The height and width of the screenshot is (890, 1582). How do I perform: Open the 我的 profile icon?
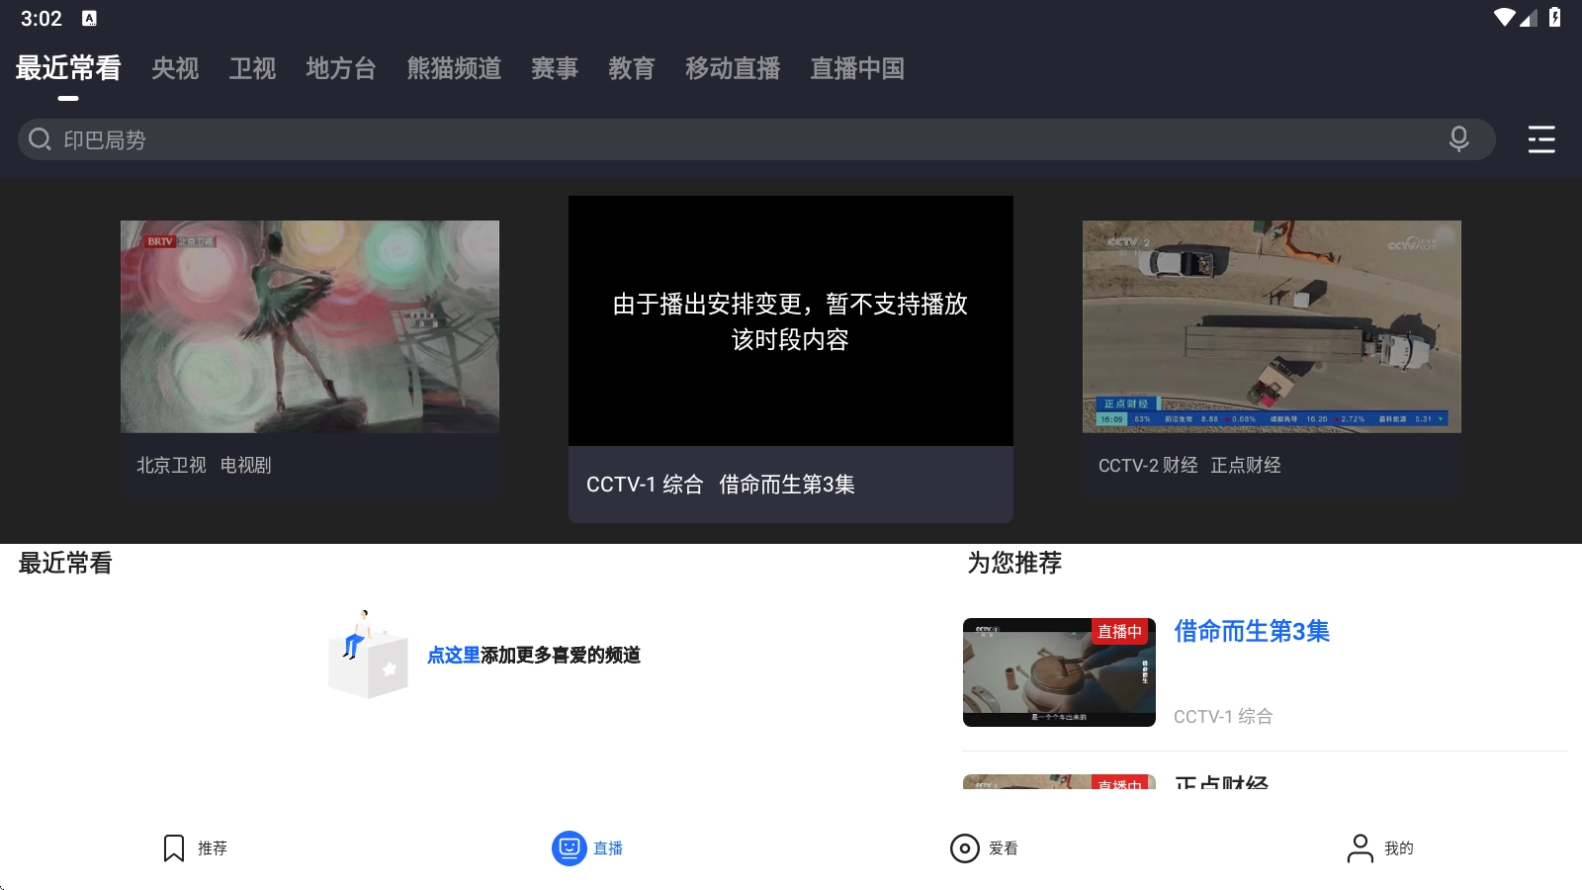click(x=1361, y=847)
